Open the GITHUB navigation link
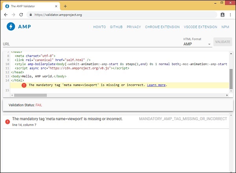The image size is (236, 173). point(116,27)
